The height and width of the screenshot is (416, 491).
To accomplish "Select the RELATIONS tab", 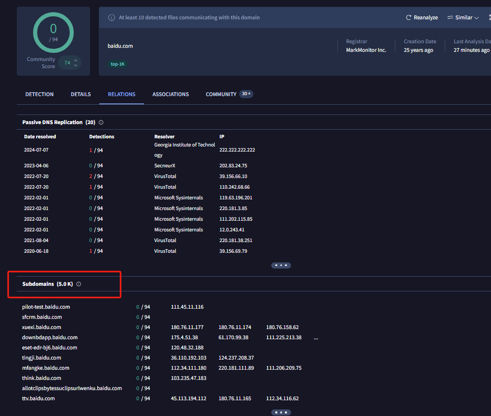I will 122,94.
